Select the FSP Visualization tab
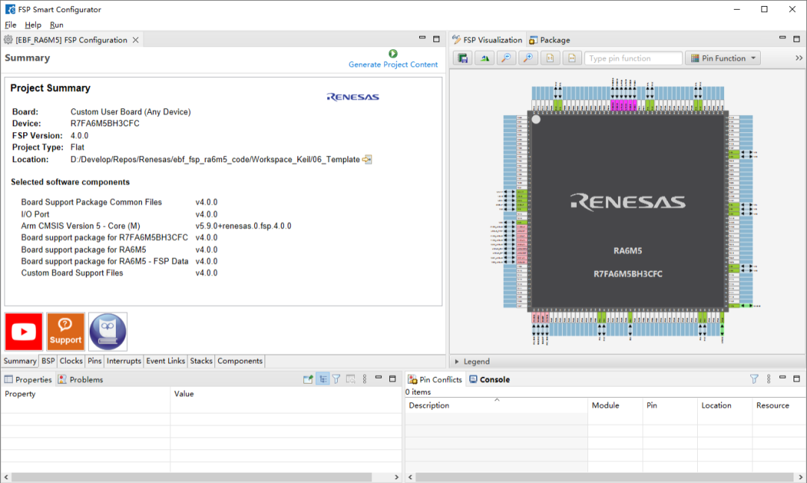807x483 pixels. (487, 40)
